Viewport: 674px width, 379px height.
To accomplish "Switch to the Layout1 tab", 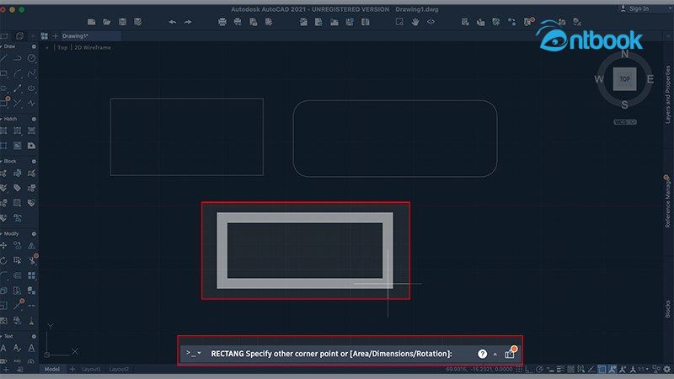I will 91,369.
